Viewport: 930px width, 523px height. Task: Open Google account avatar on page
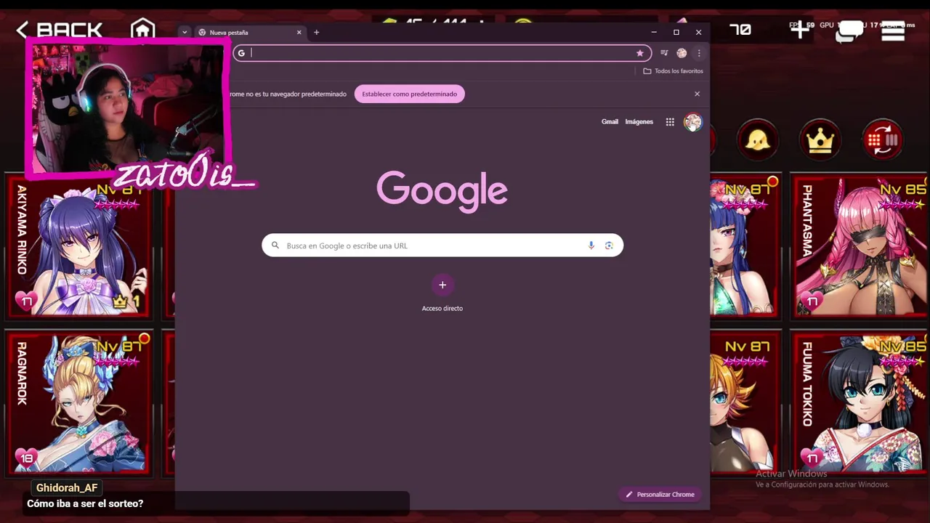[x=692, y=122]
